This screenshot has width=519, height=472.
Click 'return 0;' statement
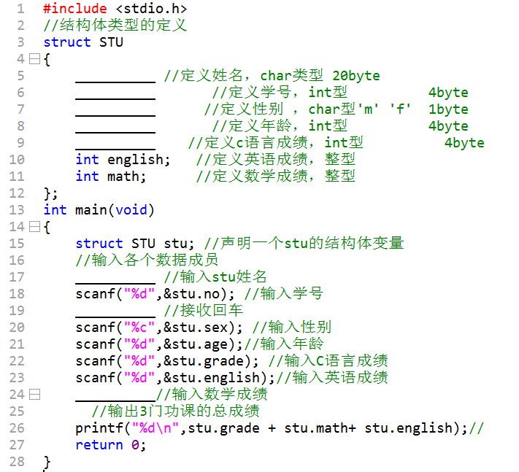[x=111, y=445]
